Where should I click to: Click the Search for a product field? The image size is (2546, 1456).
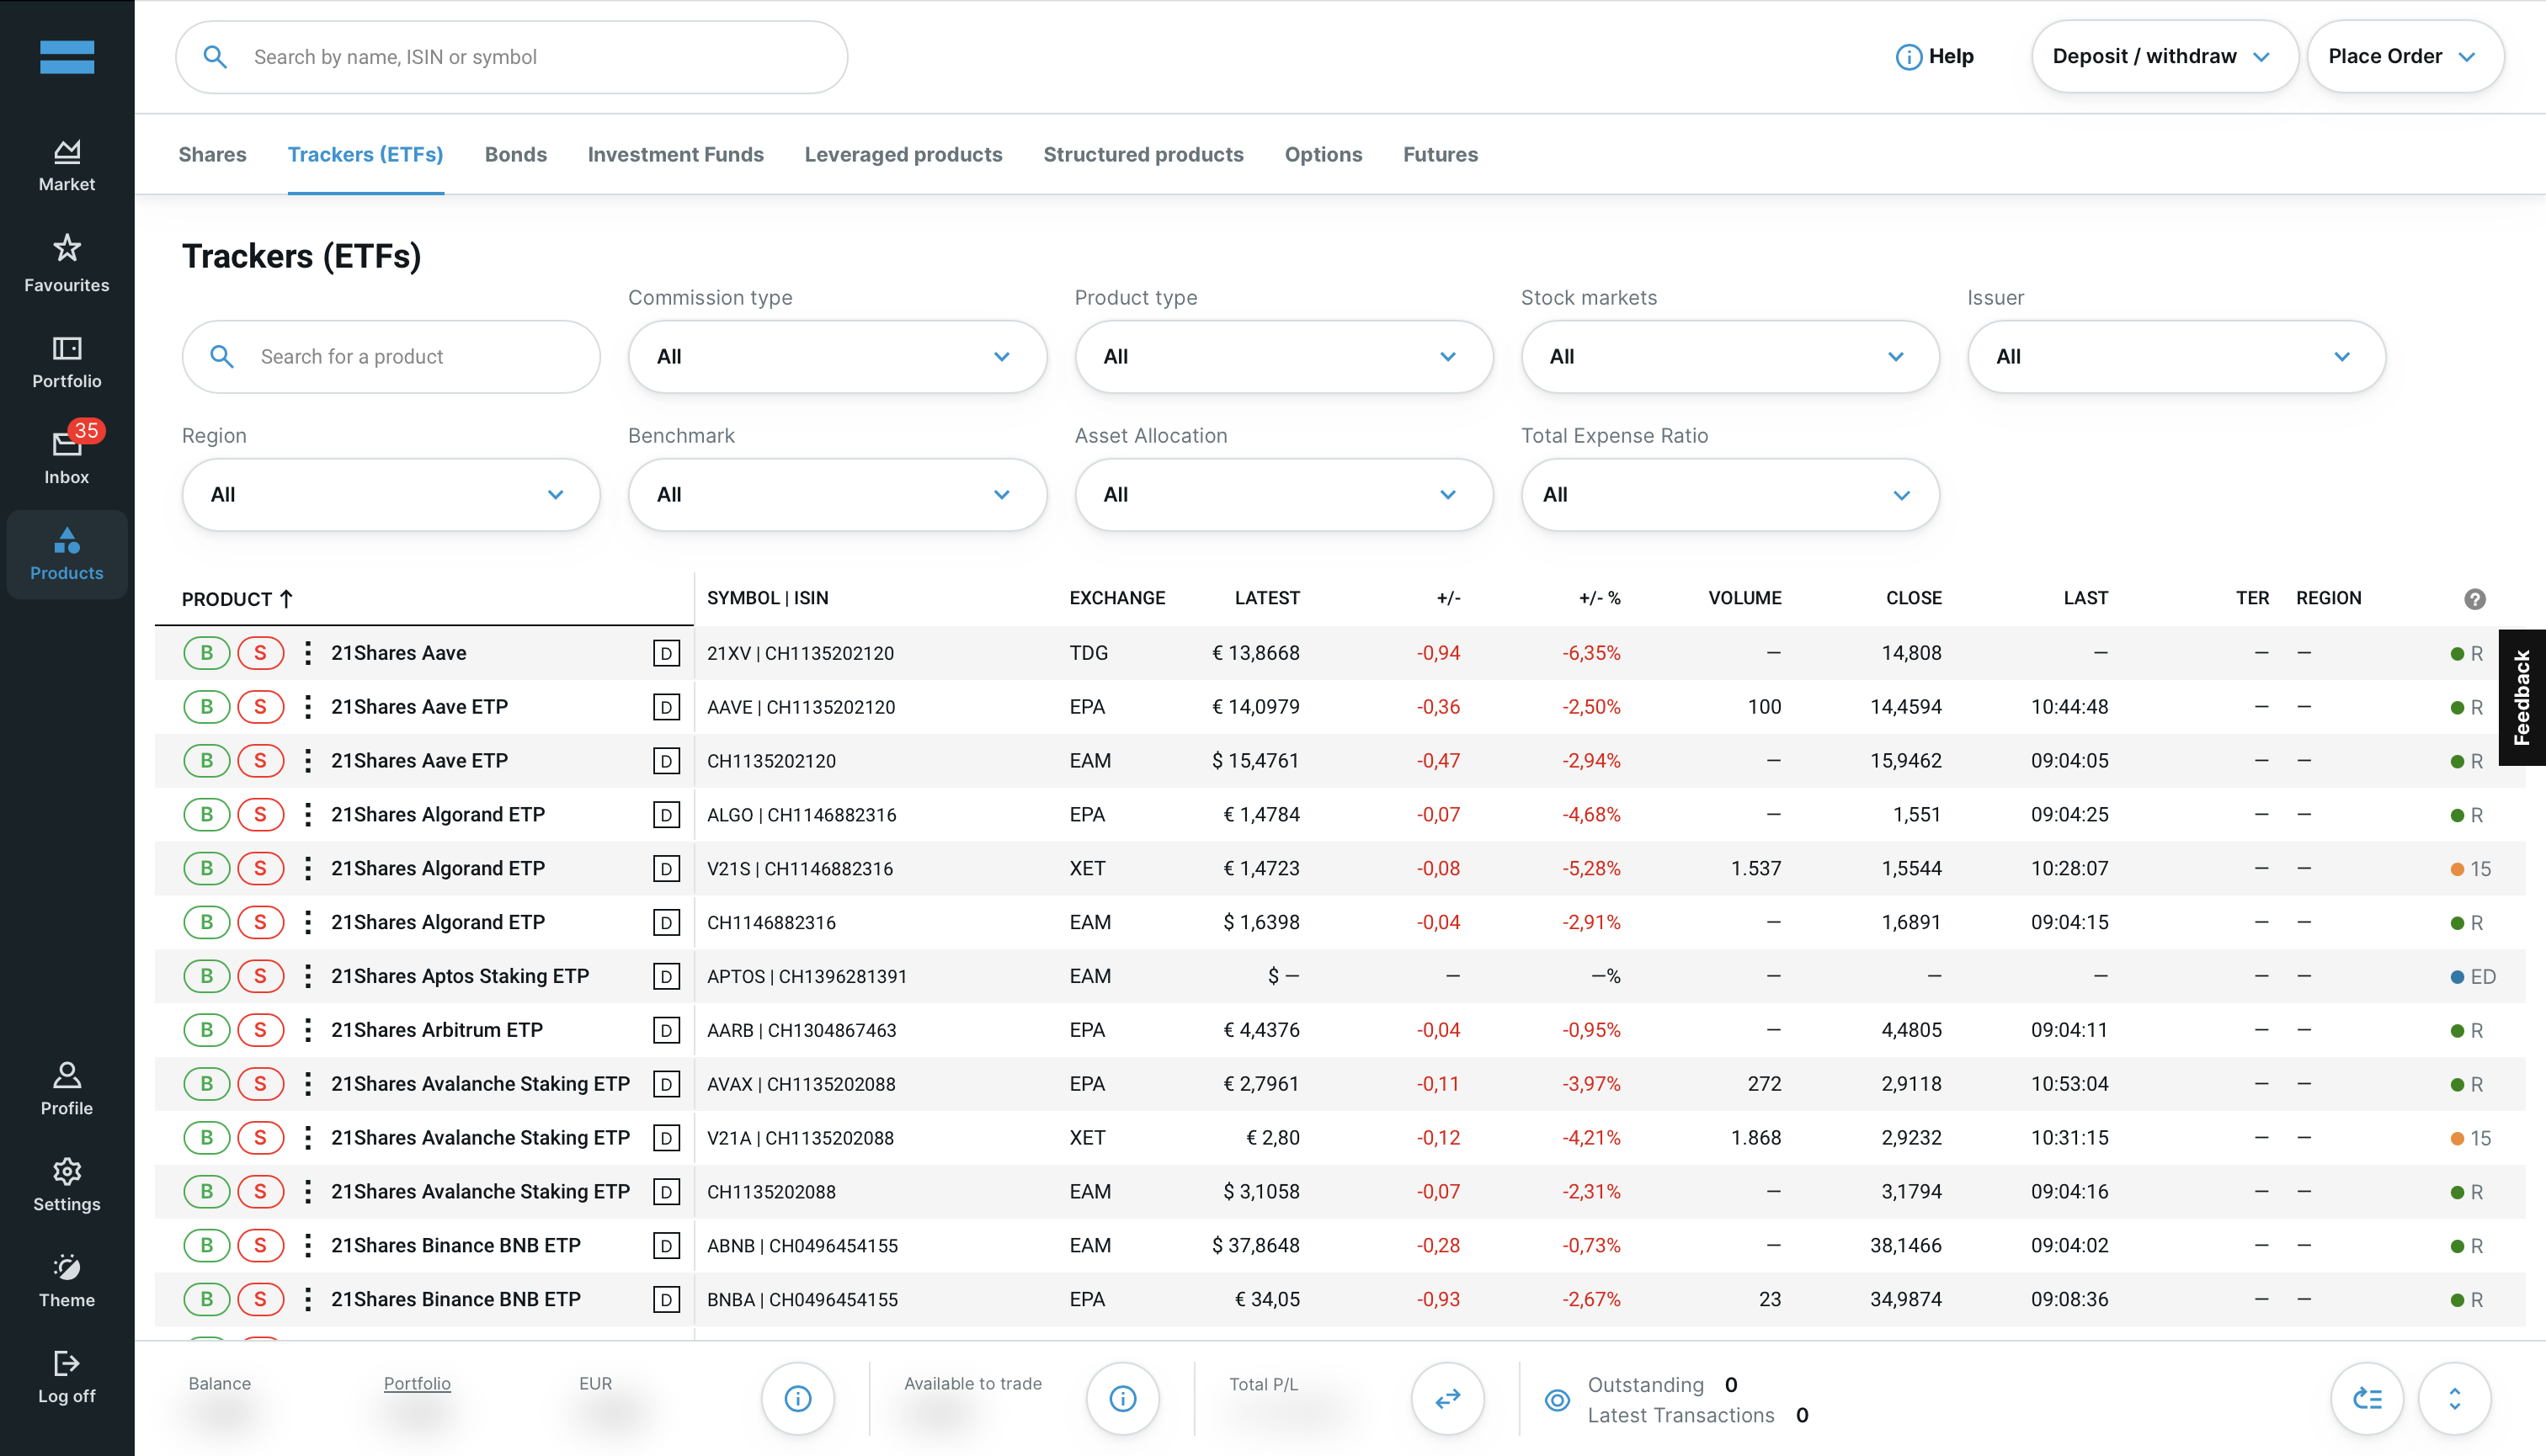click(391, 357)
